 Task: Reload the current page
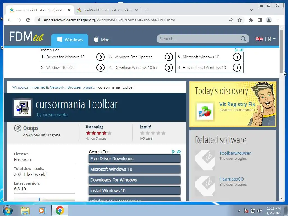coord(28,20)
